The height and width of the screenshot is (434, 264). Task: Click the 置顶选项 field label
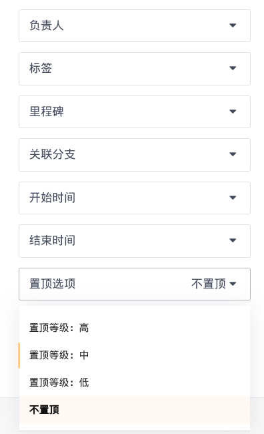click(x=52, y=284)
